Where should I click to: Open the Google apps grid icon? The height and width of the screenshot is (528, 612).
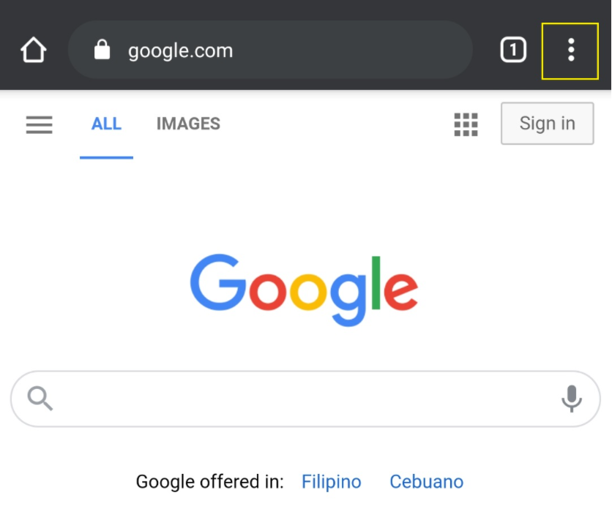coord(466,124)
